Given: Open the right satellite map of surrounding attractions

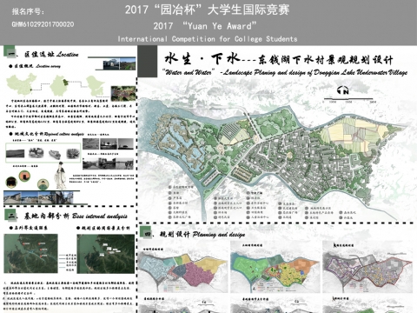Looking at the screenshot, I should tap(106, 254).
